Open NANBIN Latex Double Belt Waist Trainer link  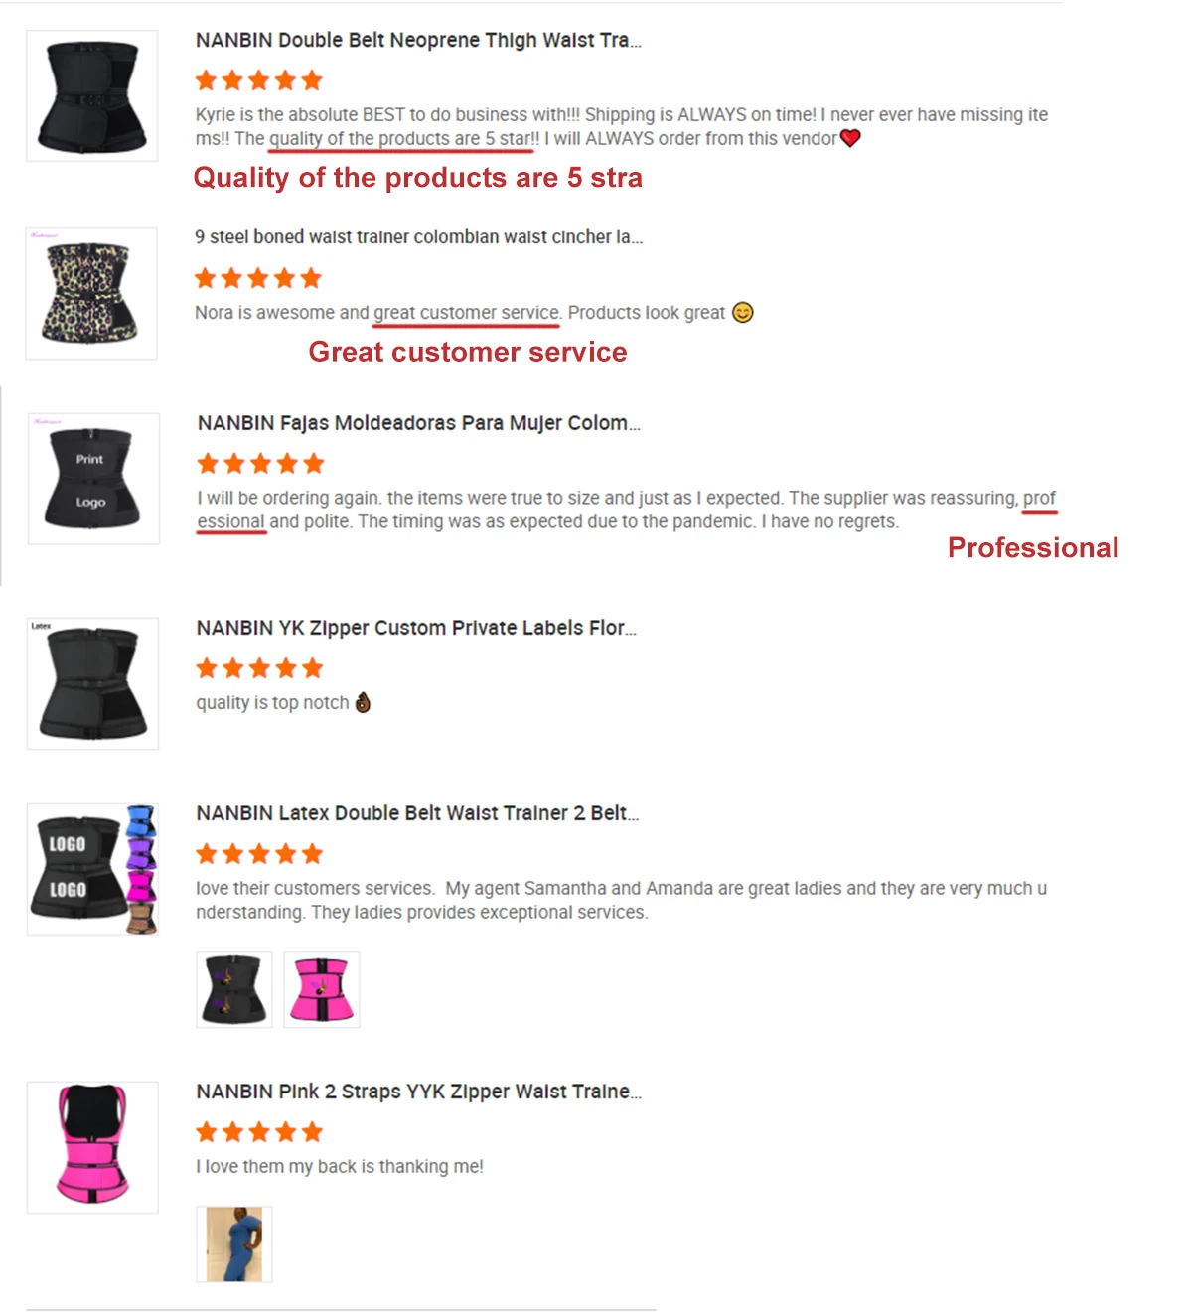[417, 813]
